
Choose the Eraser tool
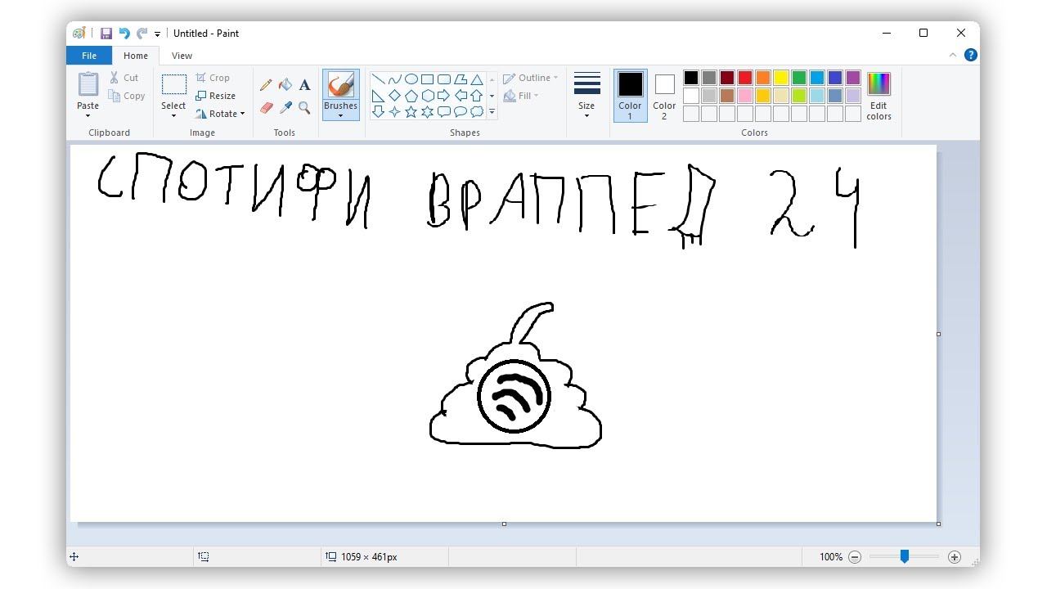266,108
